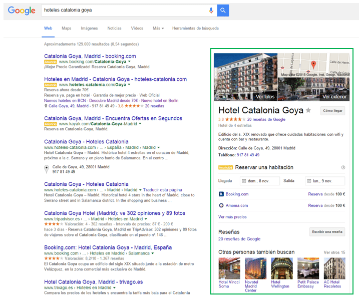Click the microphone voice search icon

211,11
